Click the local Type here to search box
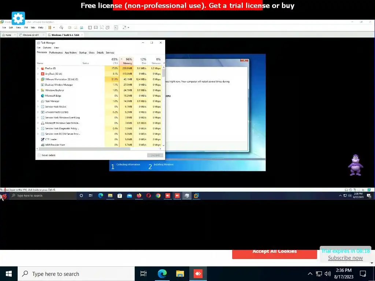This screenshot has width=375, height=281. point(76,274)
